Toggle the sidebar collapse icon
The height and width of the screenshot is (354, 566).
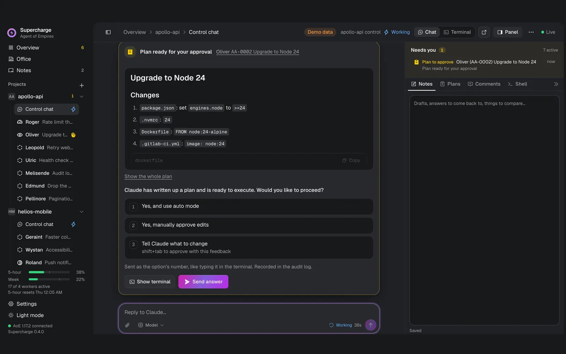(108, 32)
